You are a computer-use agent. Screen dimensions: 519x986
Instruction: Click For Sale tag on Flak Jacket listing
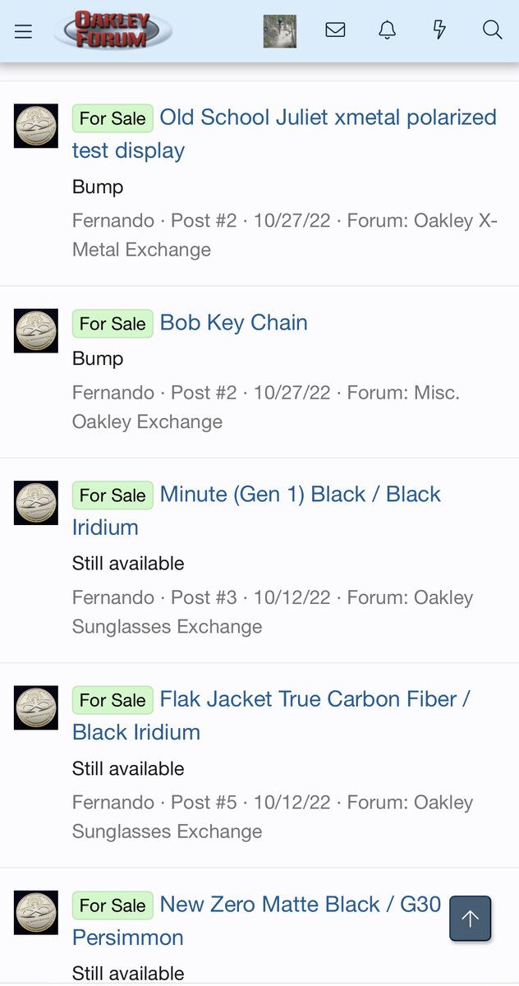click(x=113, y=700)
